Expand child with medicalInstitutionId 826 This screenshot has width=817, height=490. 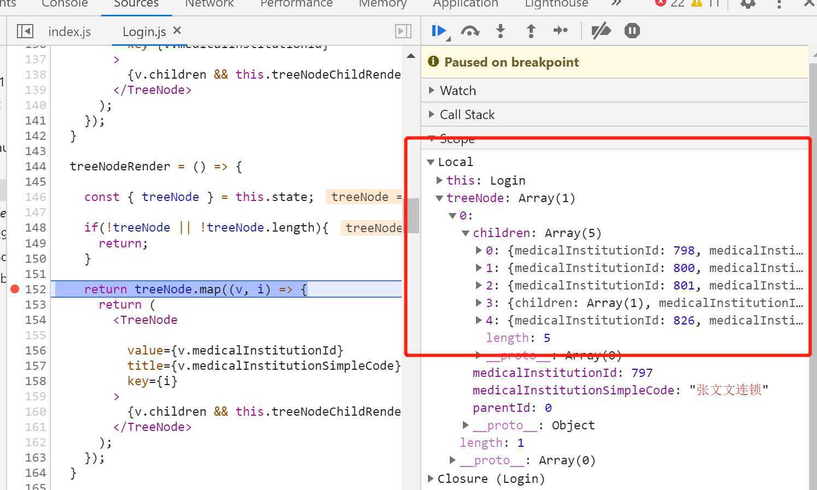pyautogui.click(x=479, y=321)
